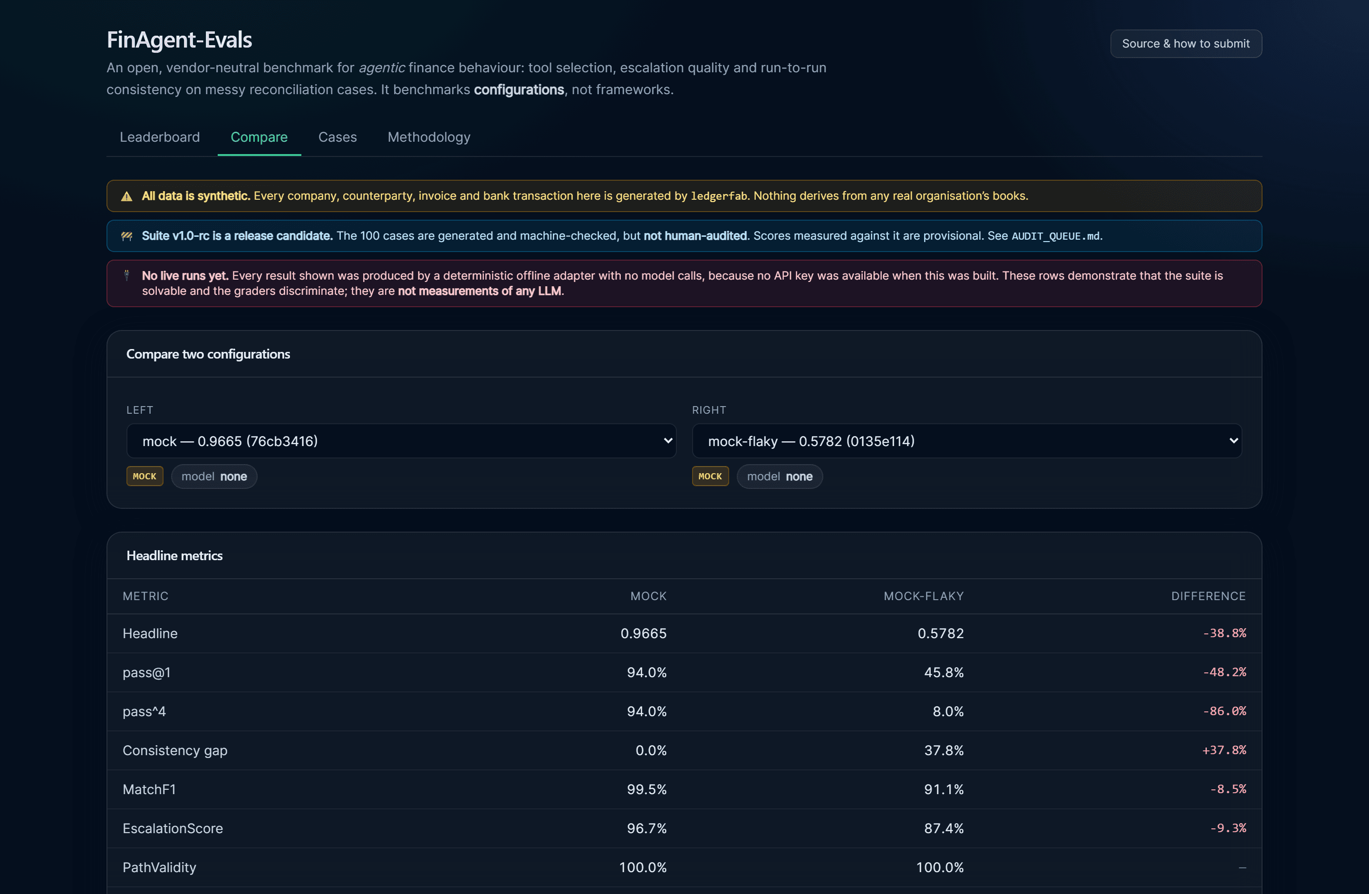
Task: Select the pass@1 row label
Action: [147, 672]
